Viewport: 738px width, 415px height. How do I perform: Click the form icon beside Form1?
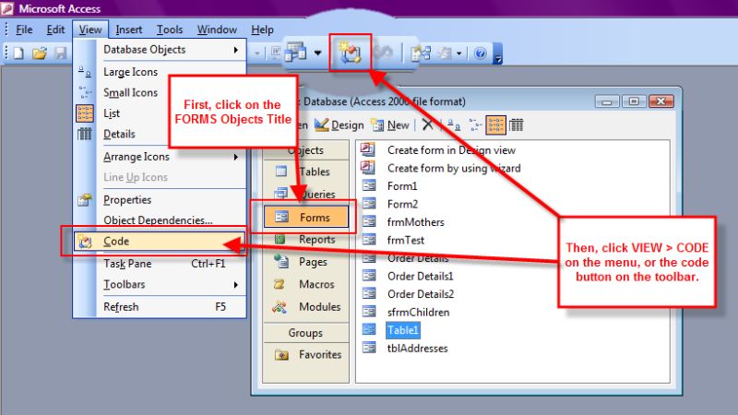pyautogui.click(x=369, y=185)
